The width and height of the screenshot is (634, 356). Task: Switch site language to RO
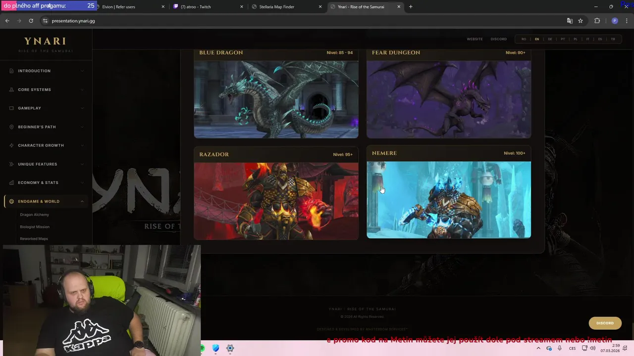point(524,39)
